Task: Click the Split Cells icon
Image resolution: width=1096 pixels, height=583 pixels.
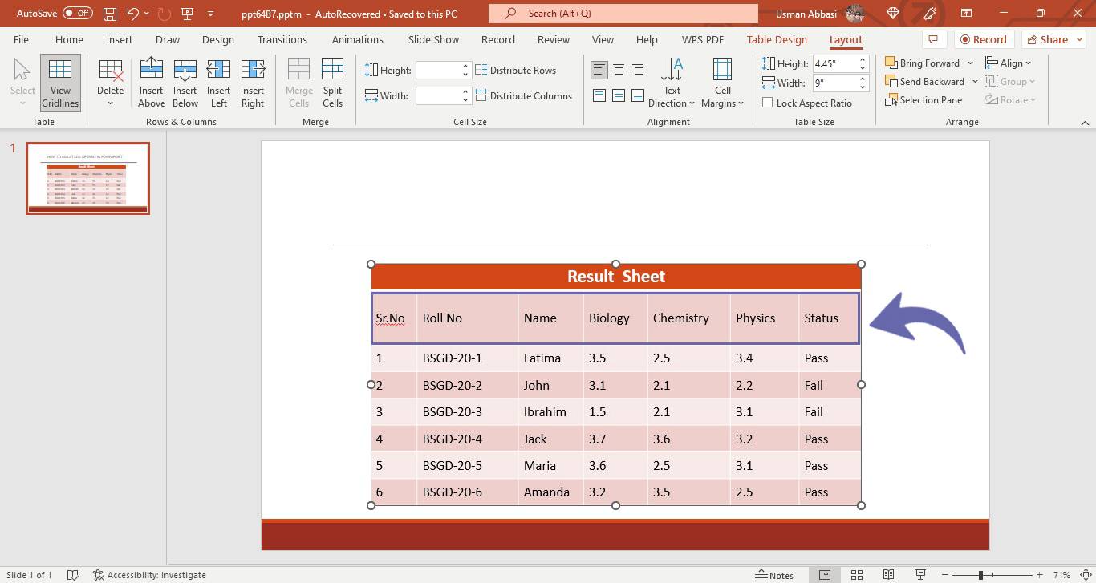Action: [x=332, y=81]
